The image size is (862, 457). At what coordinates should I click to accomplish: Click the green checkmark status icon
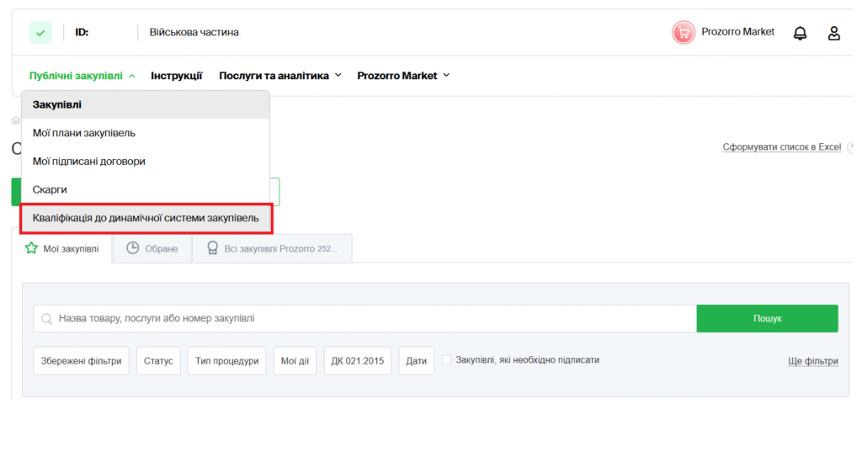click(x=40, y=33)
